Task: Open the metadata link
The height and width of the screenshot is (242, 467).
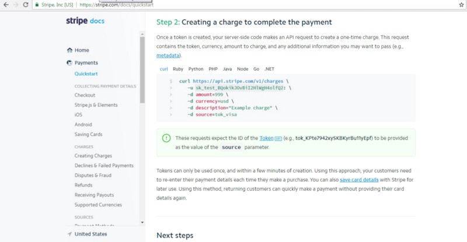Action: pyautogui.click(x=169, y=55)
